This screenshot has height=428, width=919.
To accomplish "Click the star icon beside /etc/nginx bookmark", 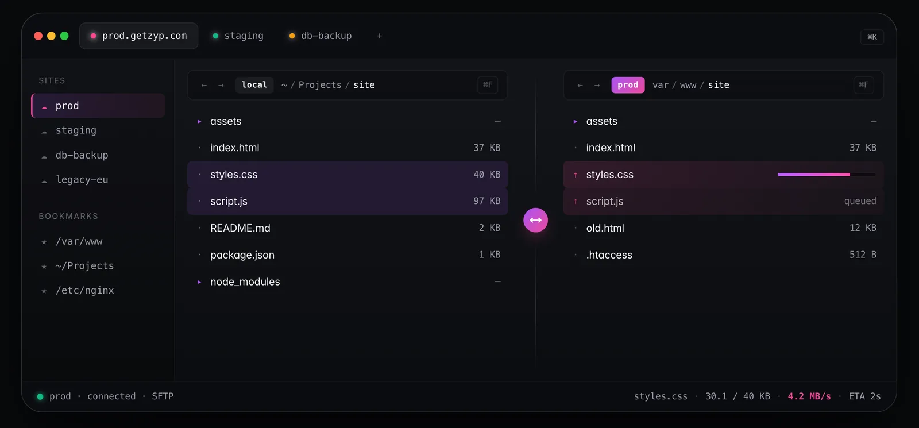I will click(44, 291).
